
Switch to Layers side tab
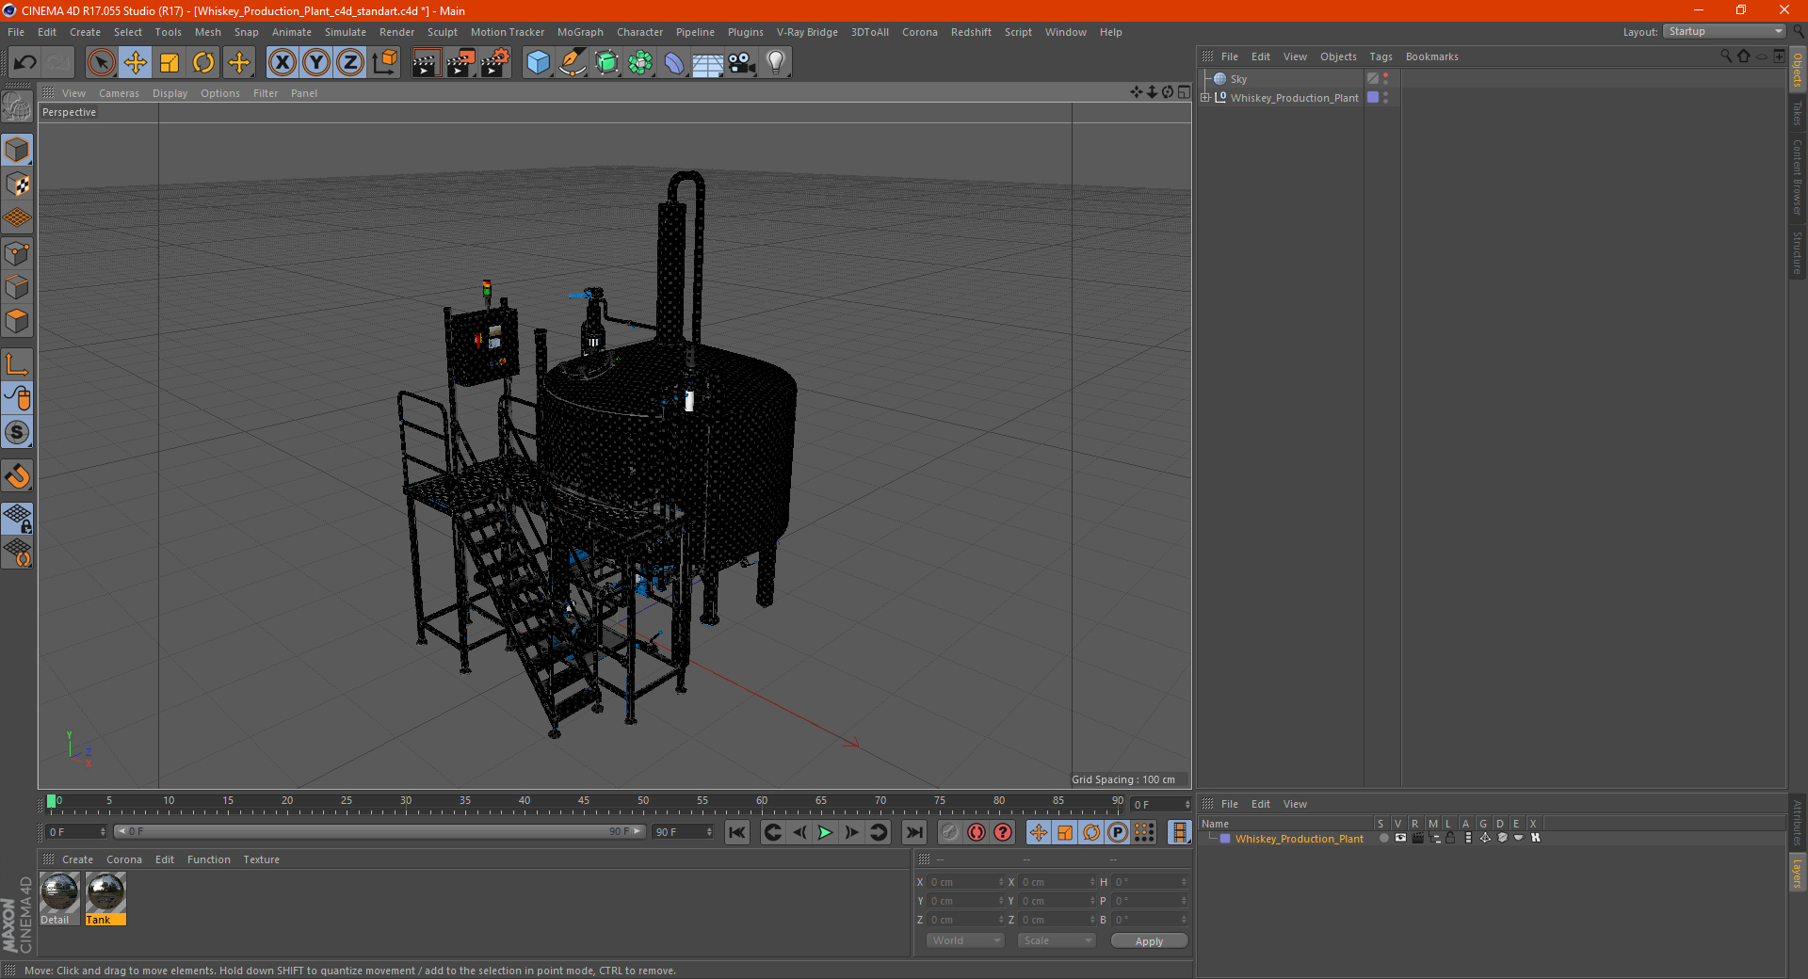(1797, 873)
